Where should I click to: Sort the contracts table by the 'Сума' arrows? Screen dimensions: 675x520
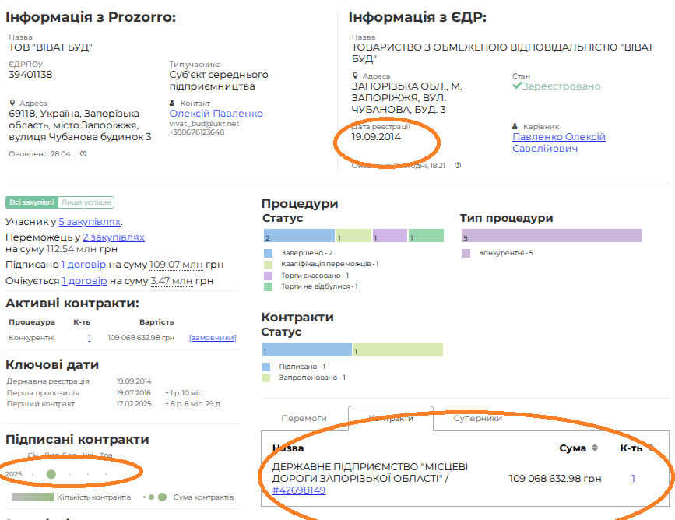pyautogui.click(x=596, y=448)
